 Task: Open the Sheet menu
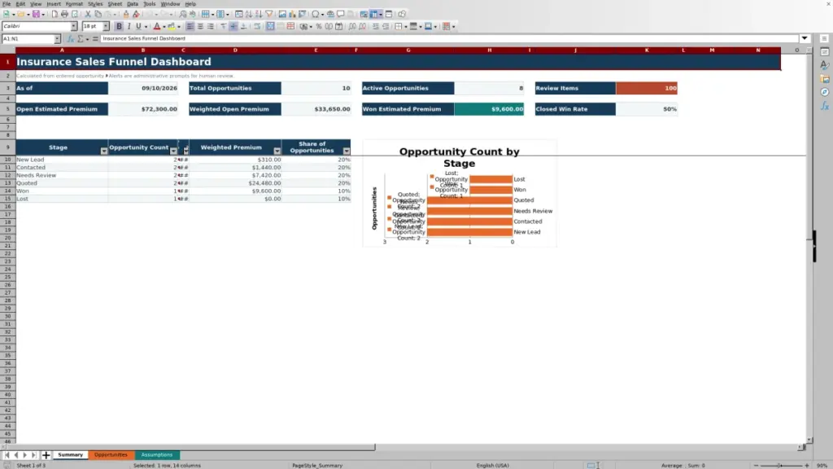[x=115, y=4]
